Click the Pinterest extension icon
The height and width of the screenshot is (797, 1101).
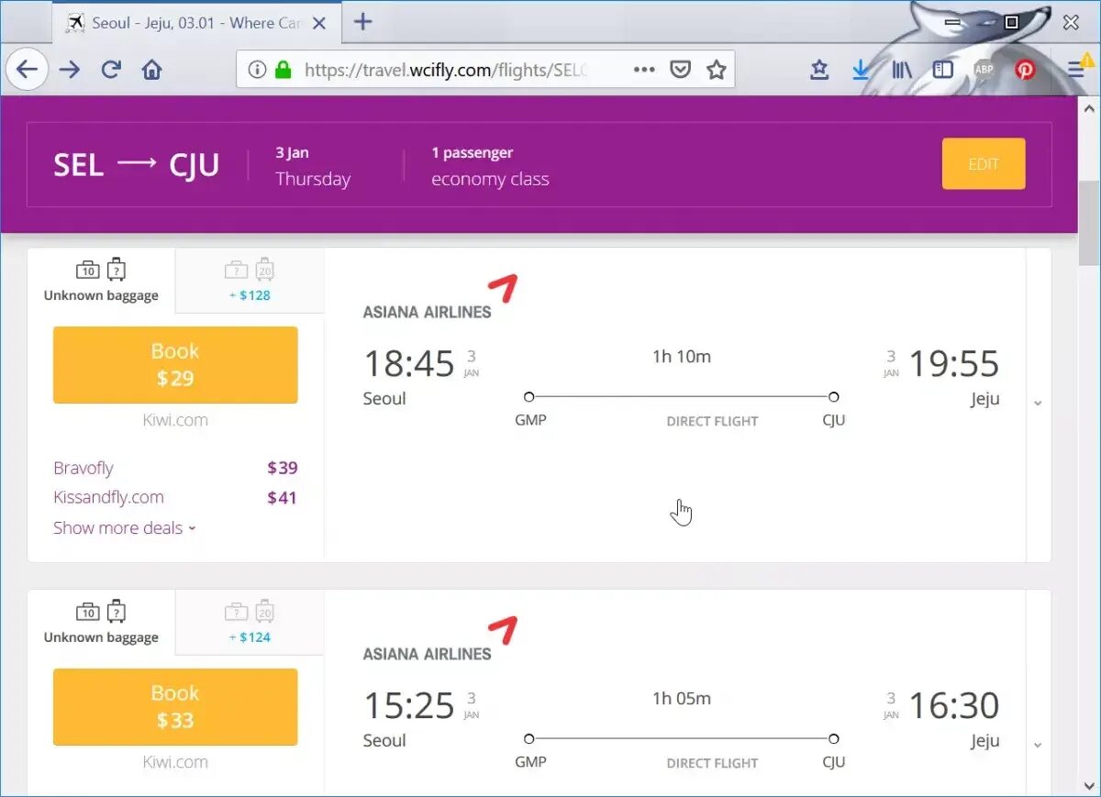click(x=1025, y=70)
